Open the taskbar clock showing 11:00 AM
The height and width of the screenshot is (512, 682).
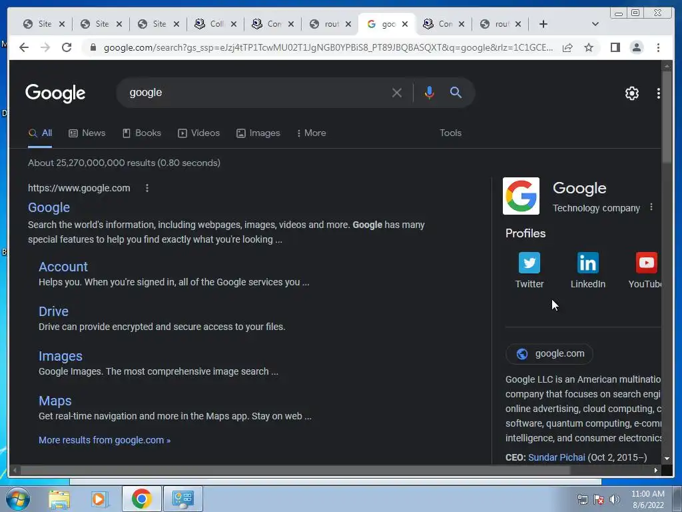647,499
